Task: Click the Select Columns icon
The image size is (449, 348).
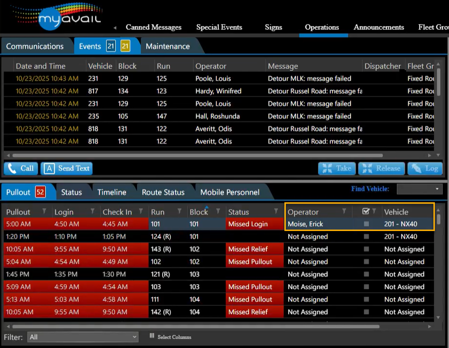Action: click(152, 336)
